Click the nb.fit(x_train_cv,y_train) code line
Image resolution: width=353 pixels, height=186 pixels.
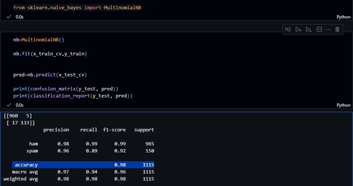50,54
